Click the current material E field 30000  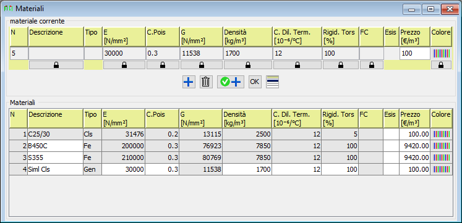click(x=124, y=54)
